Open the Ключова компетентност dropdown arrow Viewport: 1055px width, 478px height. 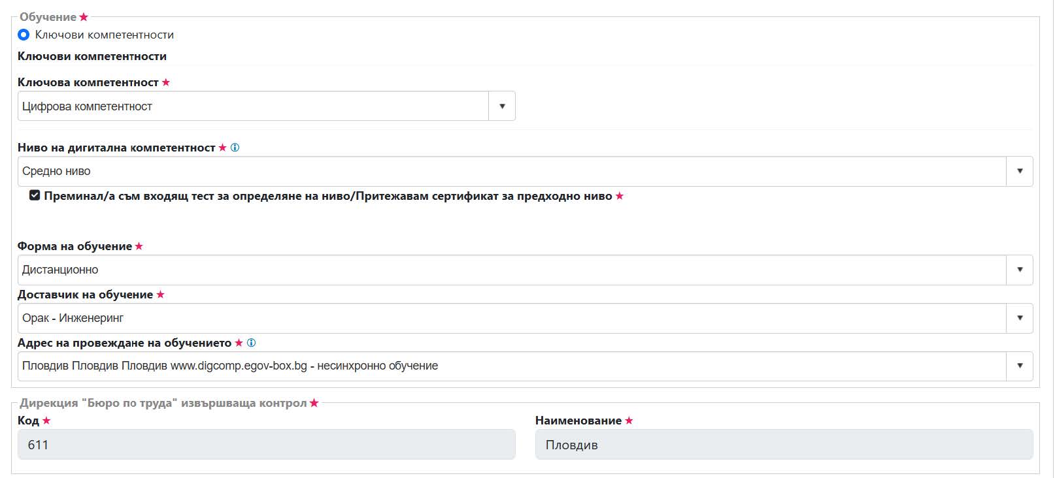tap(502, 106)
